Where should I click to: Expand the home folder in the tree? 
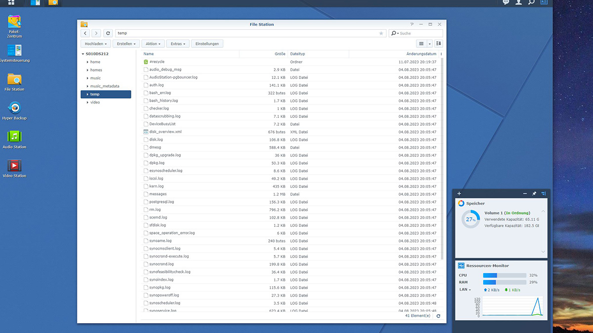click(x=87, y=62)
